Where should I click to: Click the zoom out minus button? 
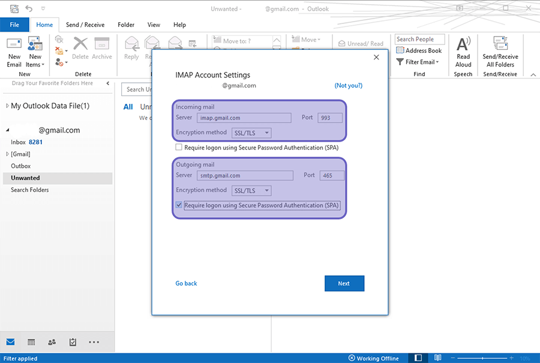coord(453,358)
